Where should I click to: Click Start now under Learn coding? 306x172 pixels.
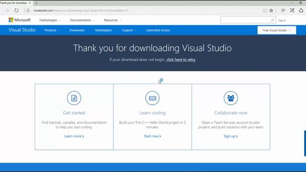tap(153, 136)
